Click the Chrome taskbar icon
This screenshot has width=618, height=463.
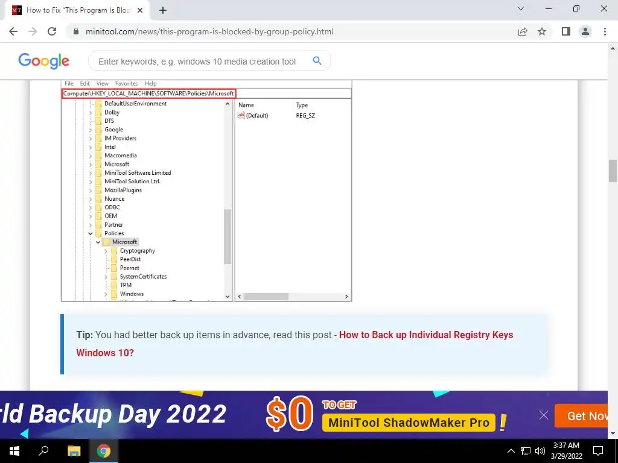(104, 451)
